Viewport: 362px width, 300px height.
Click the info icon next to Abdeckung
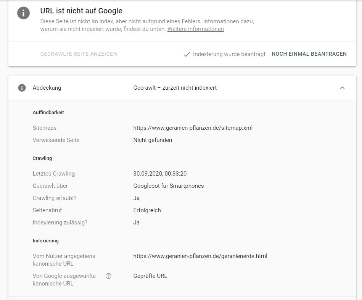(x=22, y=88)
